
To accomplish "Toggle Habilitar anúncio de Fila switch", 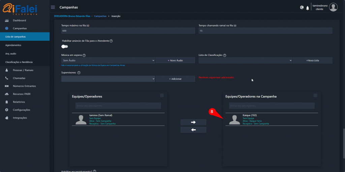I will (65, 46).
